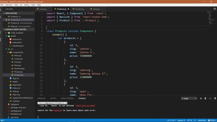Open the Go menu
Viewport: 217px width, 122px height.
[x=21, y=5]
